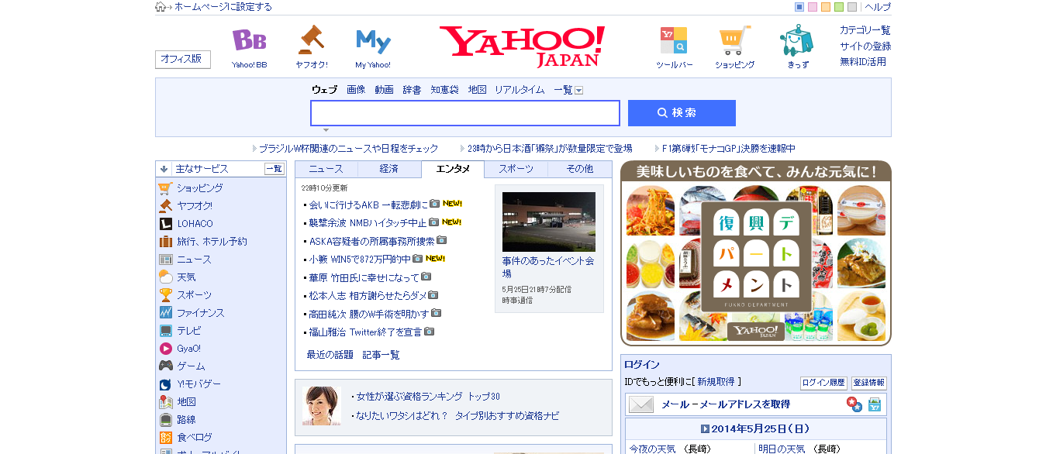Open the ショッピング cart icon in header
Screen dimensions: 1046x454
[x=734, y=40]
